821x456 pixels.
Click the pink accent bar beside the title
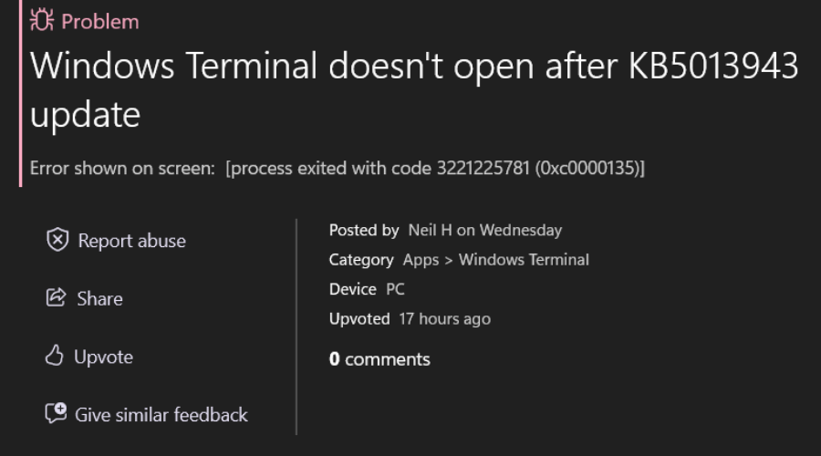point(20,93)
